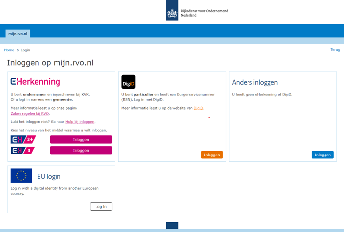Click the EH 3 level badge

point(22,150)
